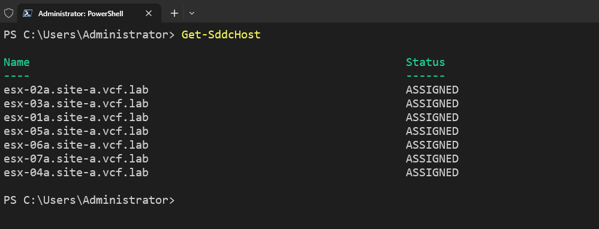Click the Status column header

click(x=425, y=62)
